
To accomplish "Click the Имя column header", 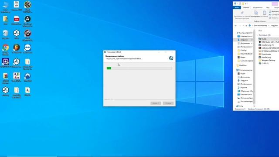I will click(260, 31).
